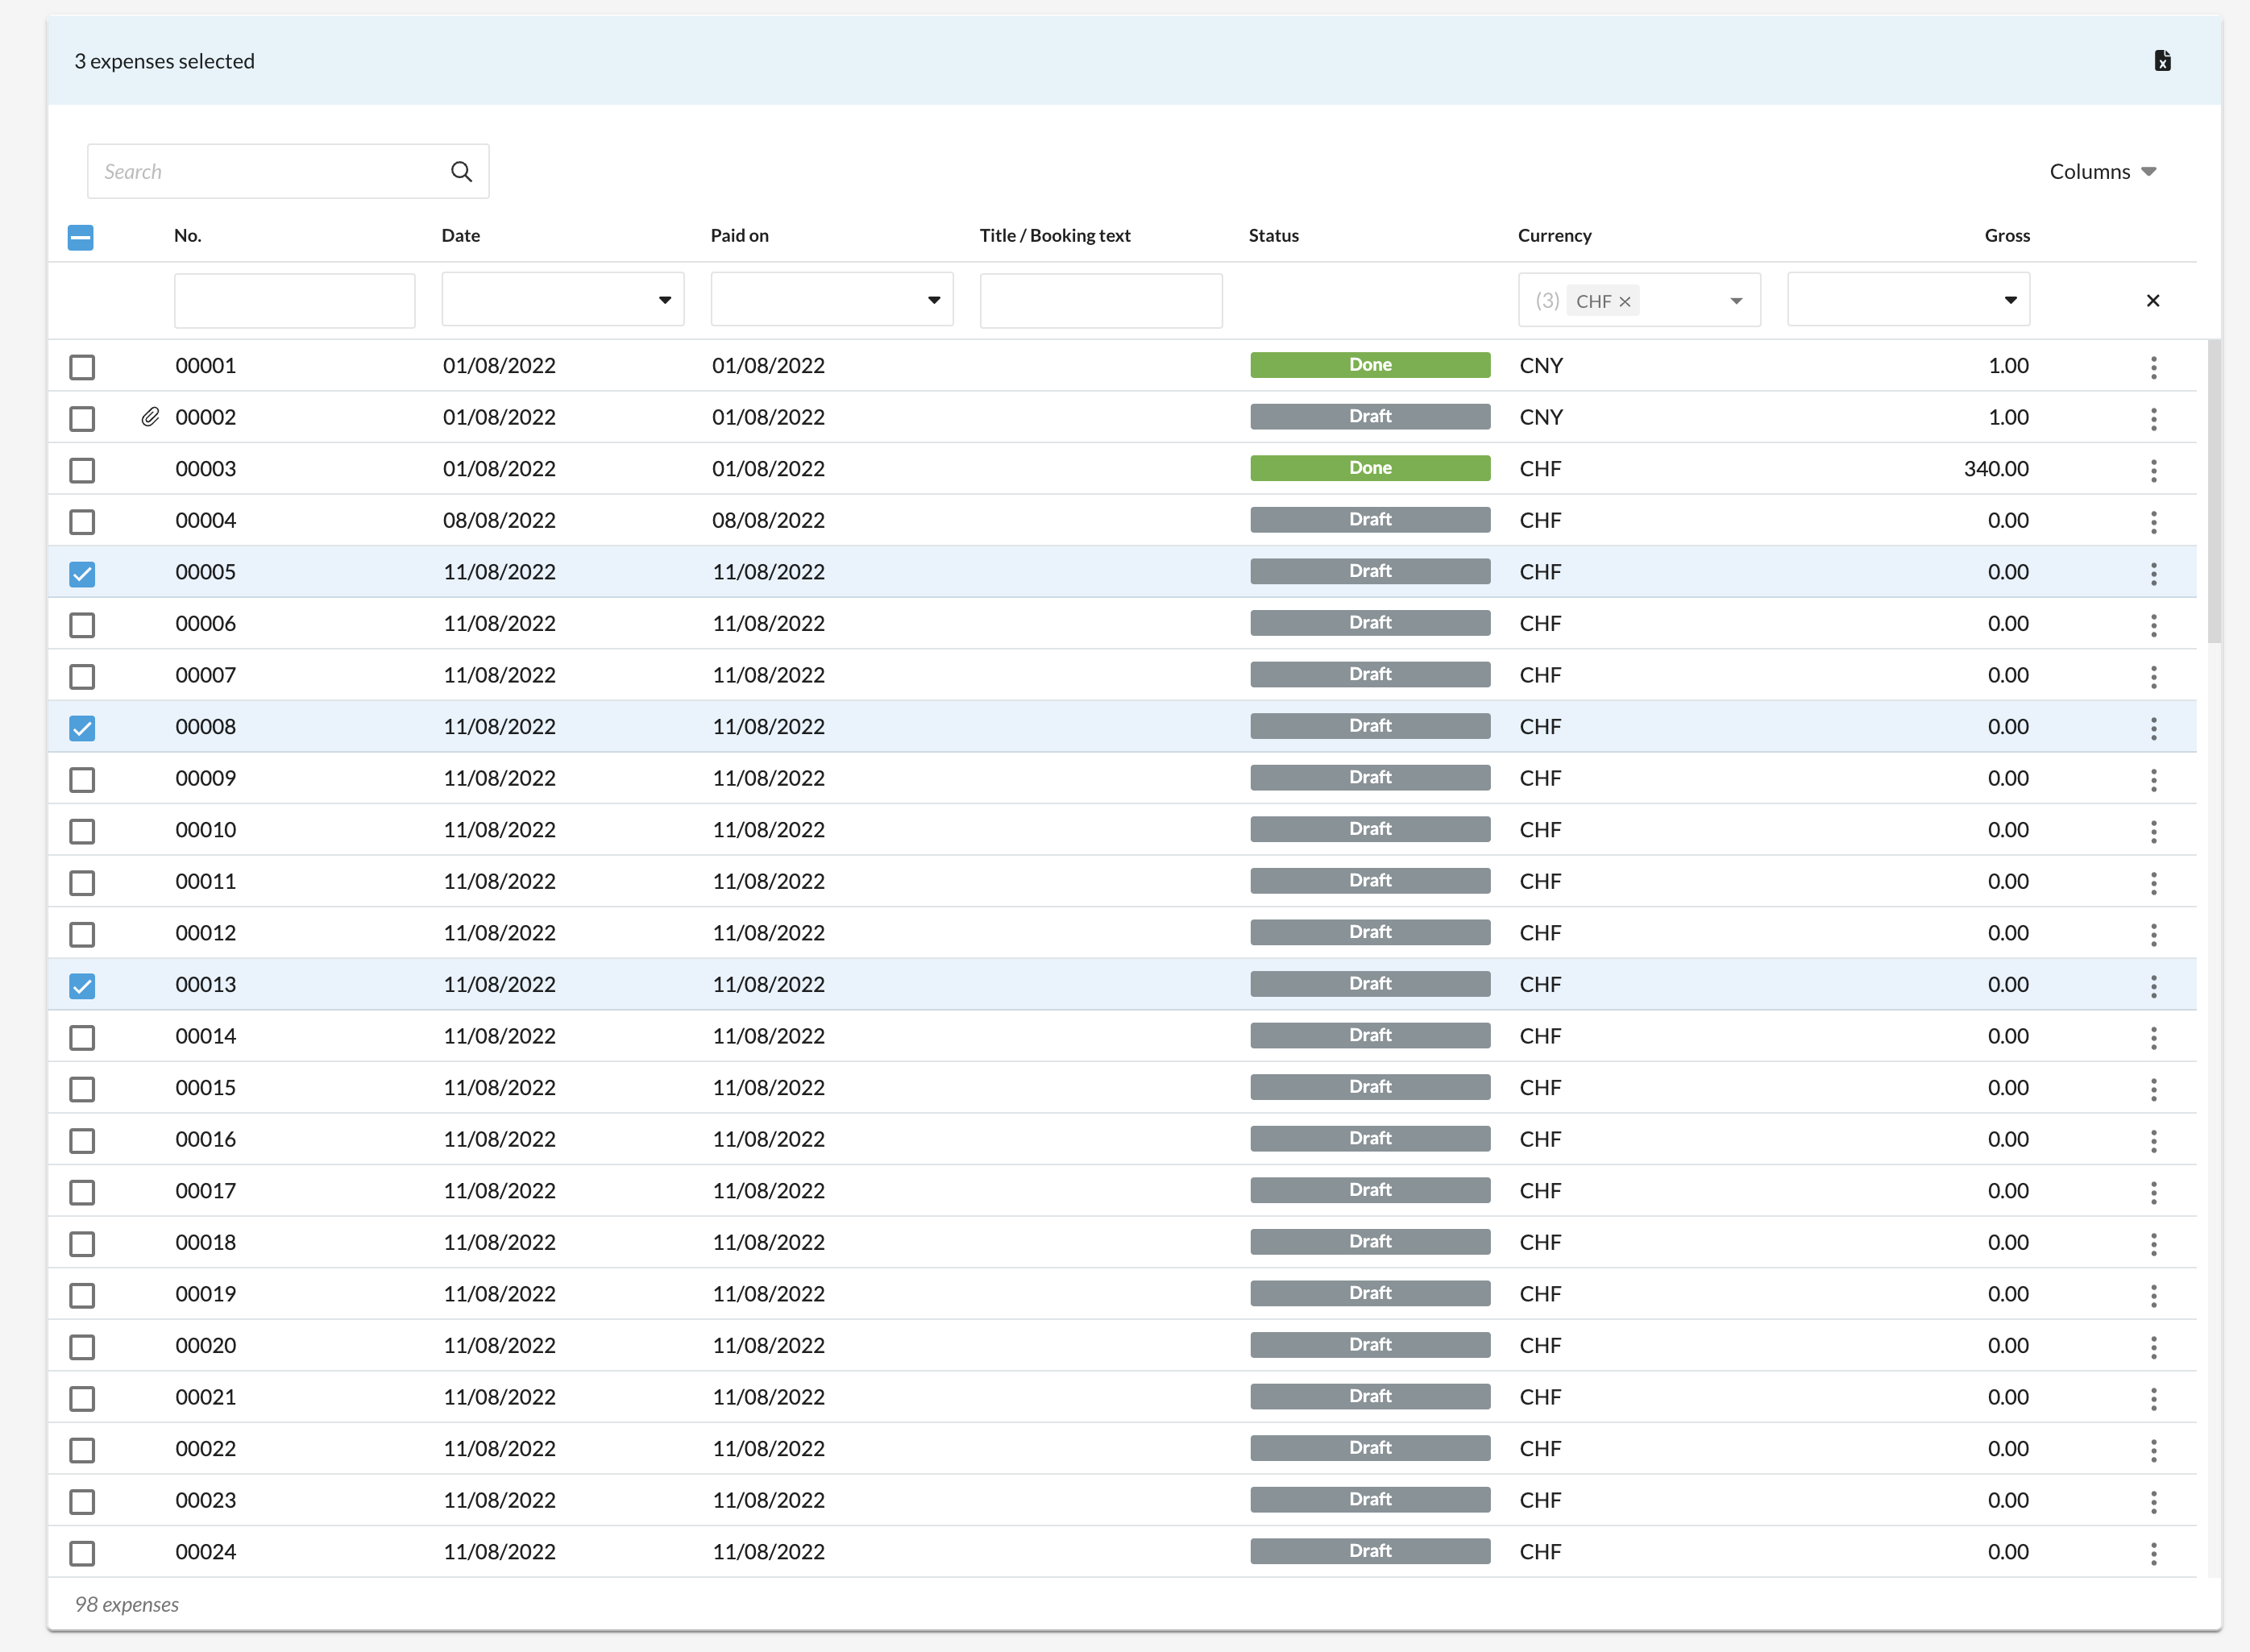2250x1652 pixels.
Task: Open three-dot menu for expense 00024
Action: [x=2153, y=1553]
